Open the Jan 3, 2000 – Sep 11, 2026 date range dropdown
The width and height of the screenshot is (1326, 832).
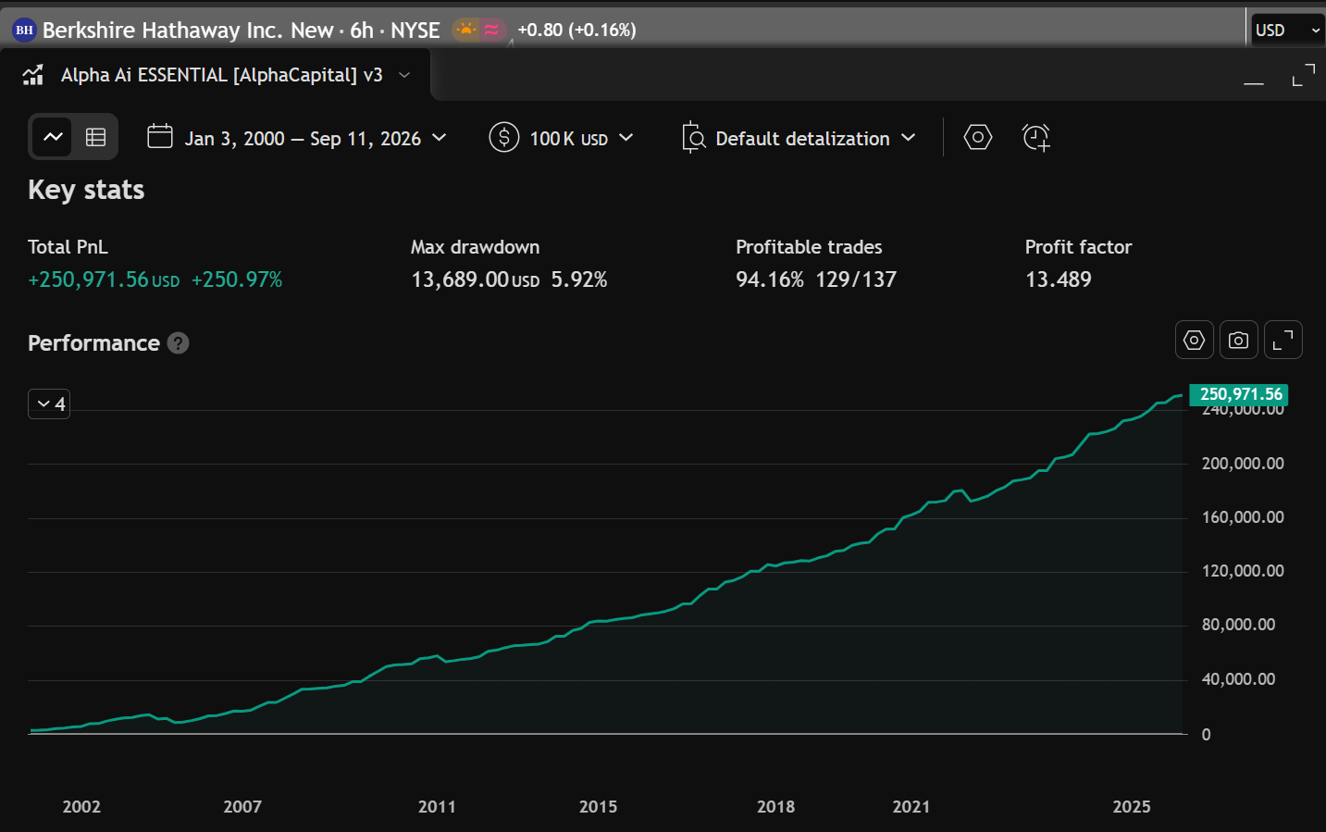click(297, 138)
